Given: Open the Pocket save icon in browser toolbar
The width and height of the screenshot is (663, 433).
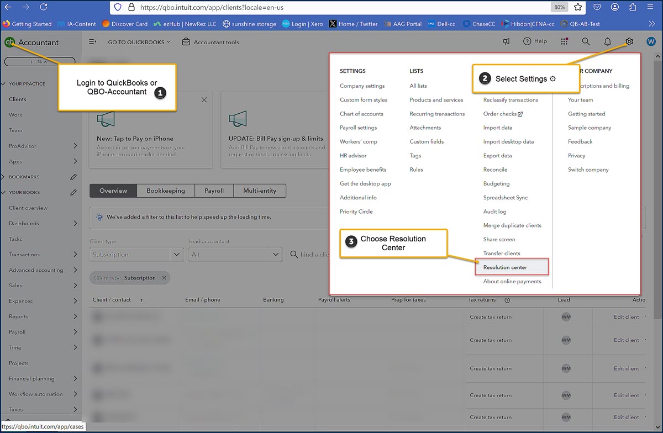Looking at the screenshot, I should click(x=597, y=7).
